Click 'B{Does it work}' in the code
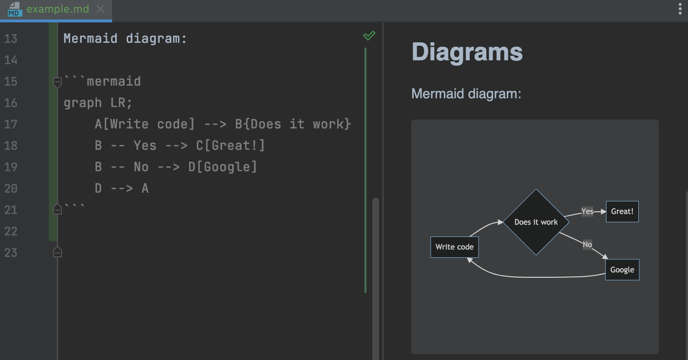Screen dimensions: 688x360 pyautogui.click(x=293, y=124)
